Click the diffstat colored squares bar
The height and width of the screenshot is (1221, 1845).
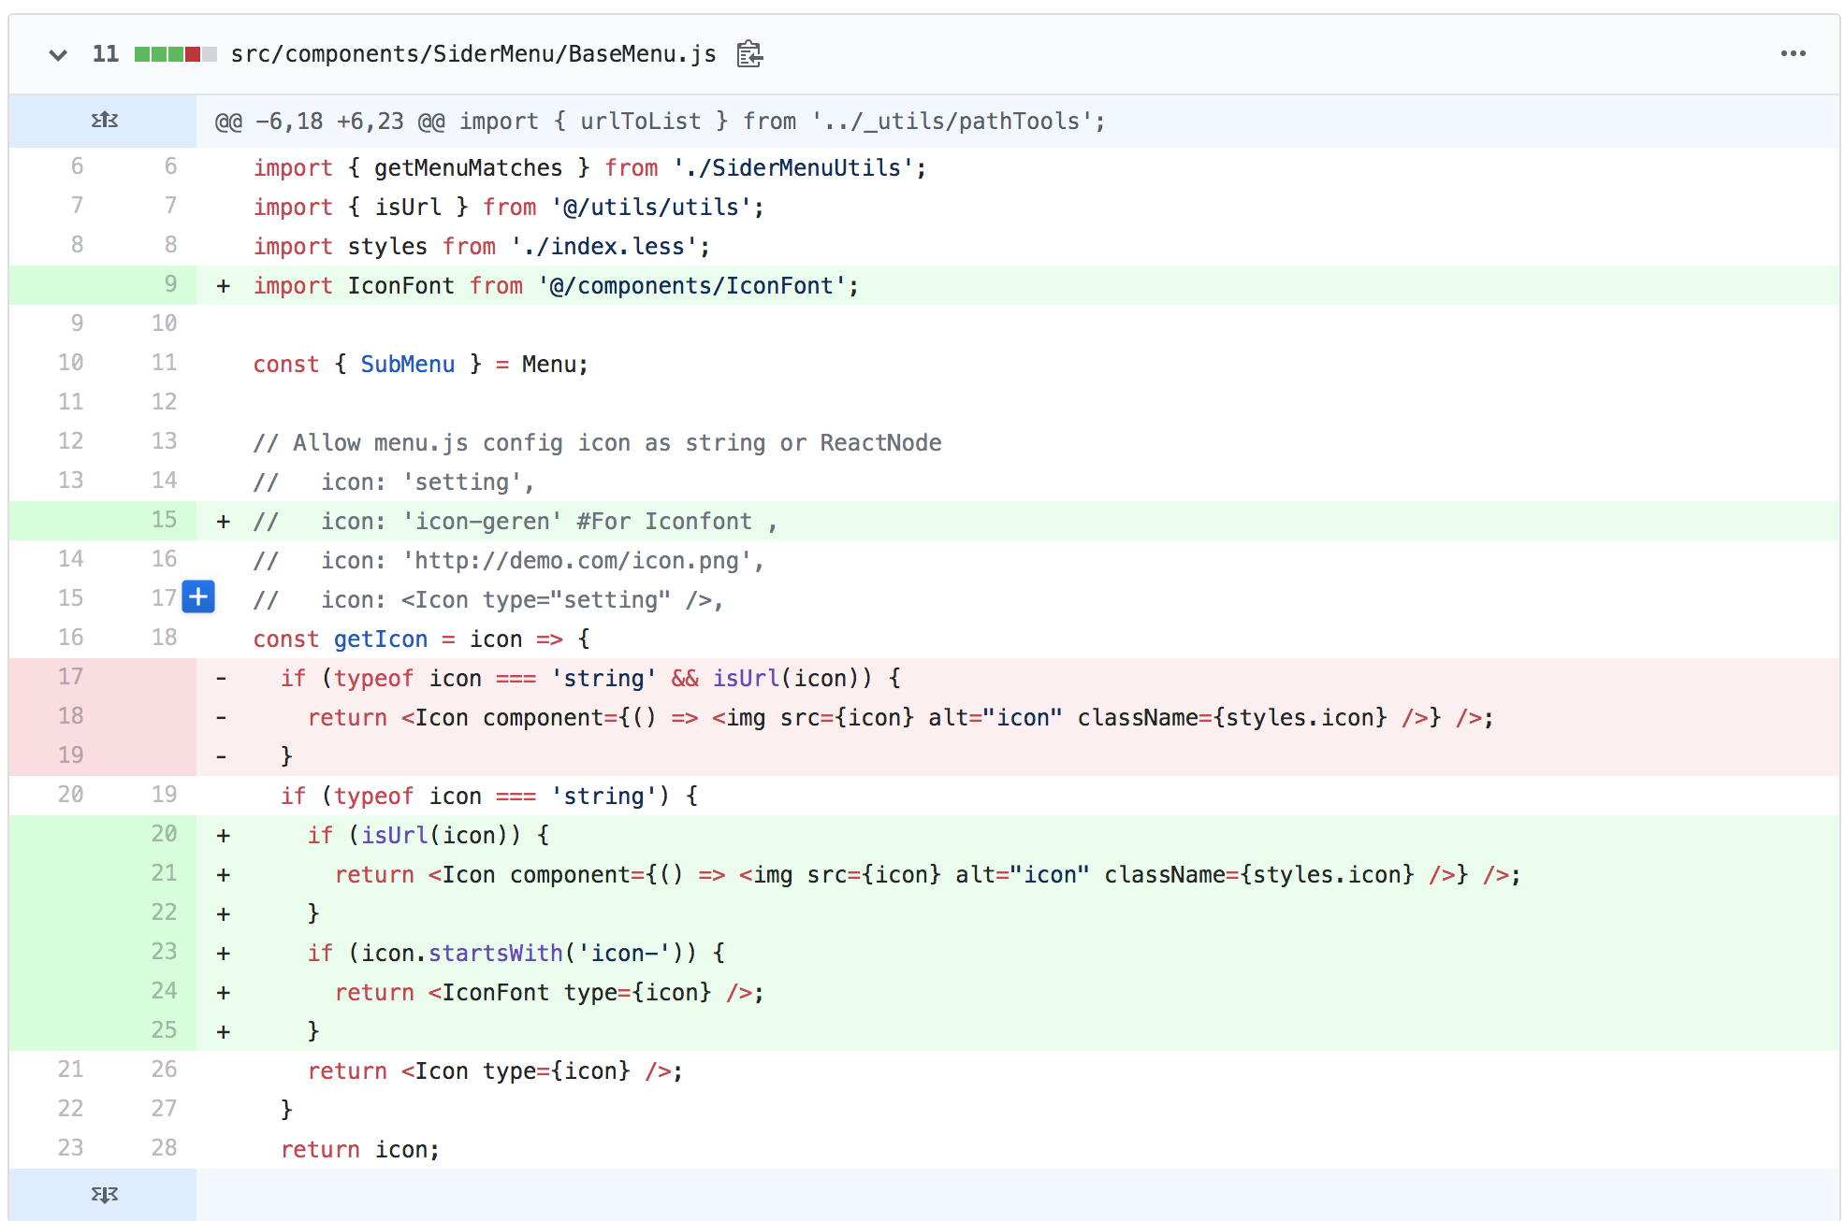[x=176, y=54]
